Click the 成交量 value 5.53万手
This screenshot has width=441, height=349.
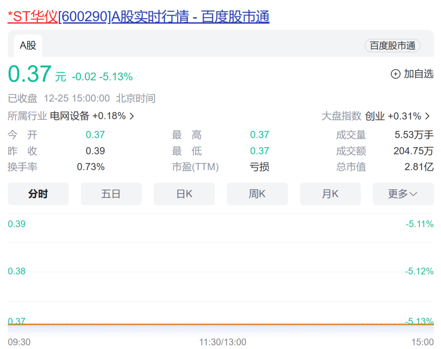[x=414, y=135]
